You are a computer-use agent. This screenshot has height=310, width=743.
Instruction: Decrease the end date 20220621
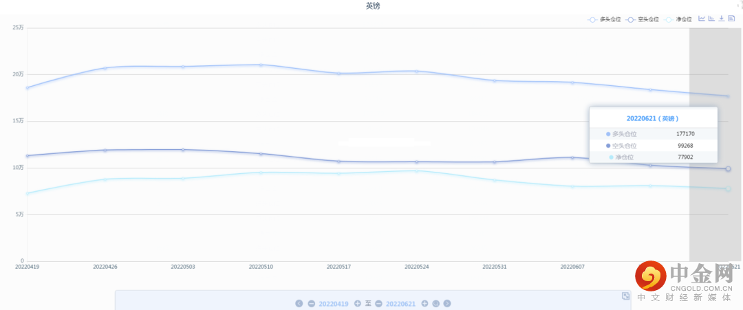click(378, 303)
